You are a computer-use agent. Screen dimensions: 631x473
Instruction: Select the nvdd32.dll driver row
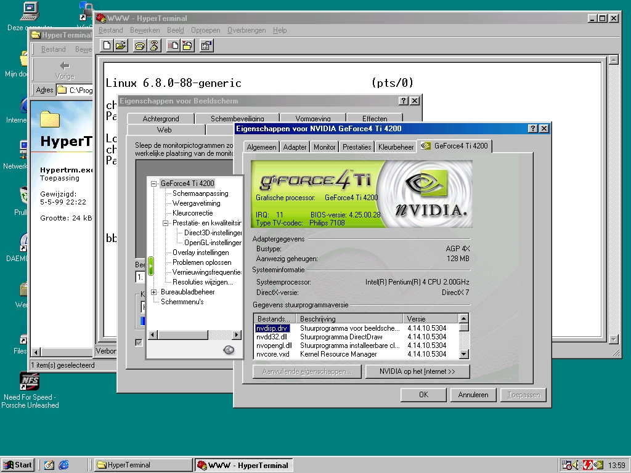tap(271, 337)
